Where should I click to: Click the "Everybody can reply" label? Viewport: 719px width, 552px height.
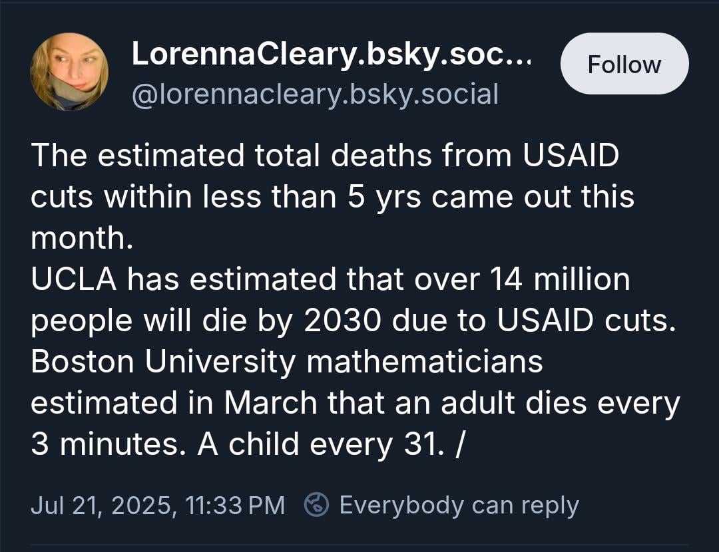click(459, 505)
